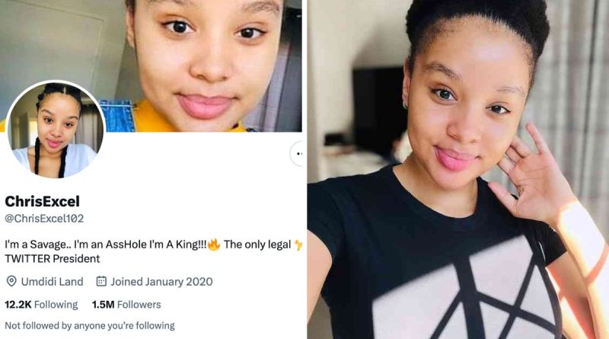Screen dimensions: 609x339
Task: Select the @ChrisExcel102 handle
Action: (44, 219)
